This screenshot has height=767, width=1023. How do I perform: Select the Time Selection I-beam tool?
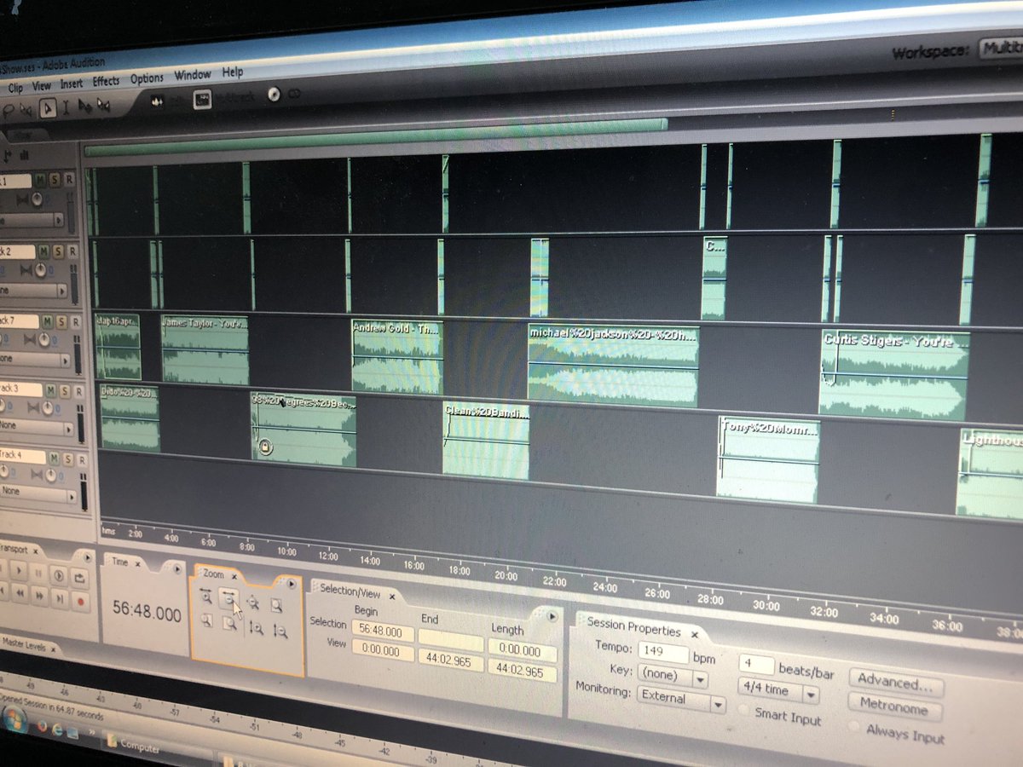pos(66,107)
